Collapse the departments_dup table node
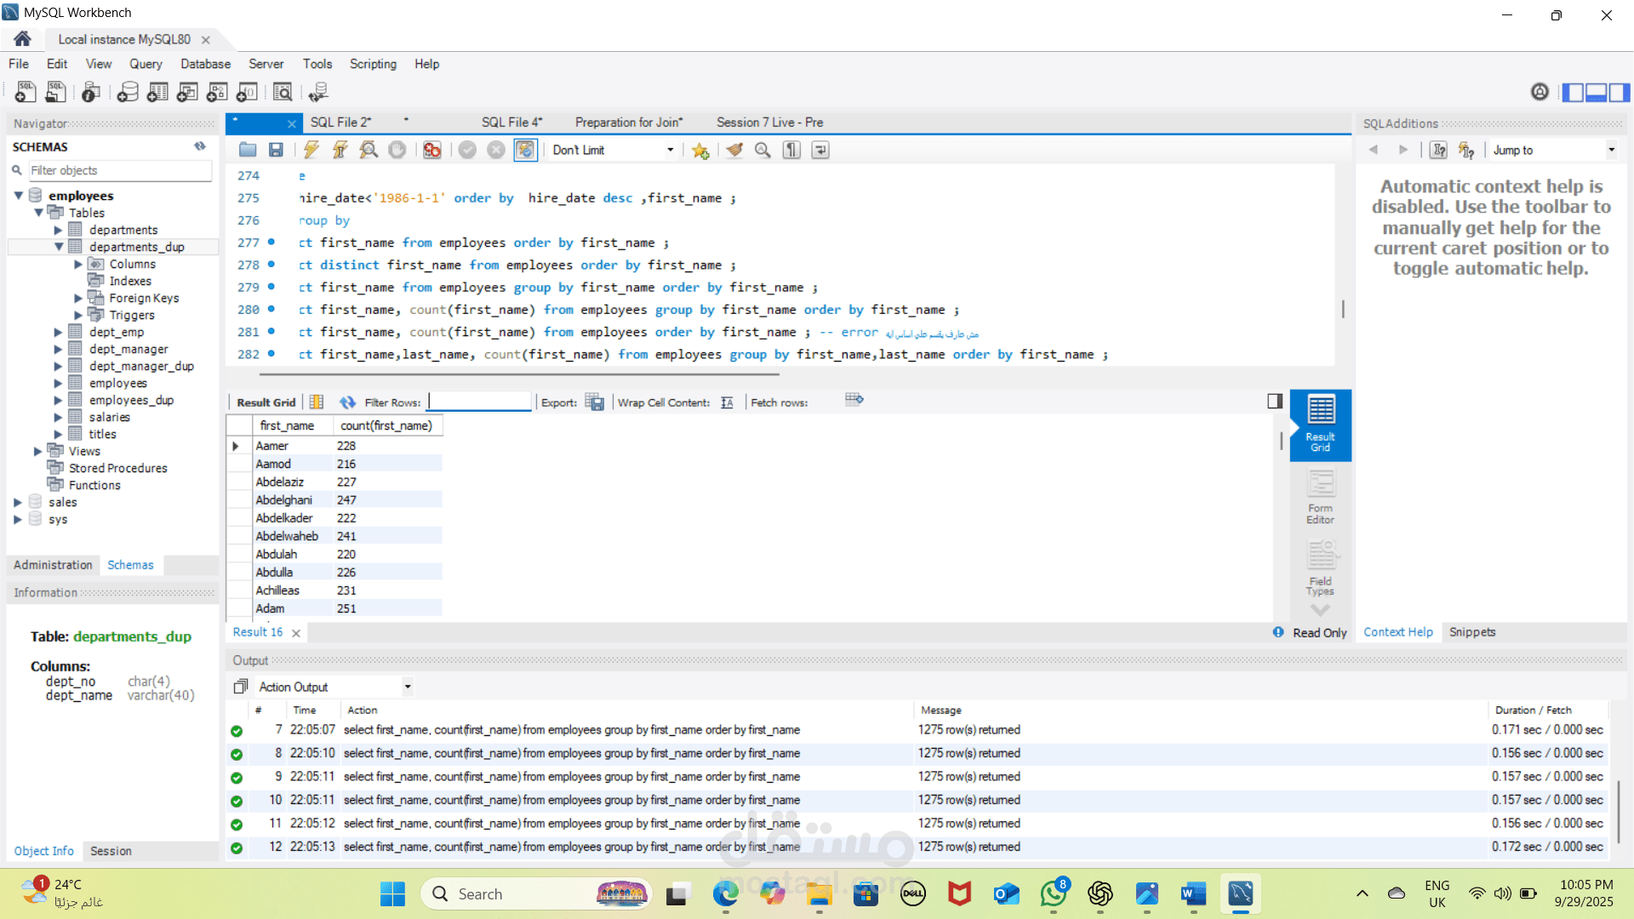 [59, 247]
